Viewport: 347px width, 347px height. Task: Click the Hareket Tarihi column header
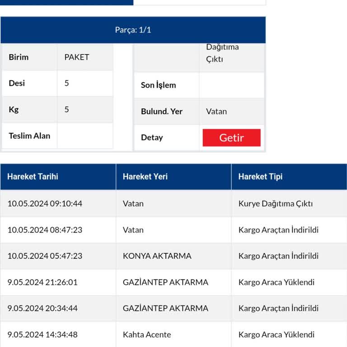[x=33, y=177]
